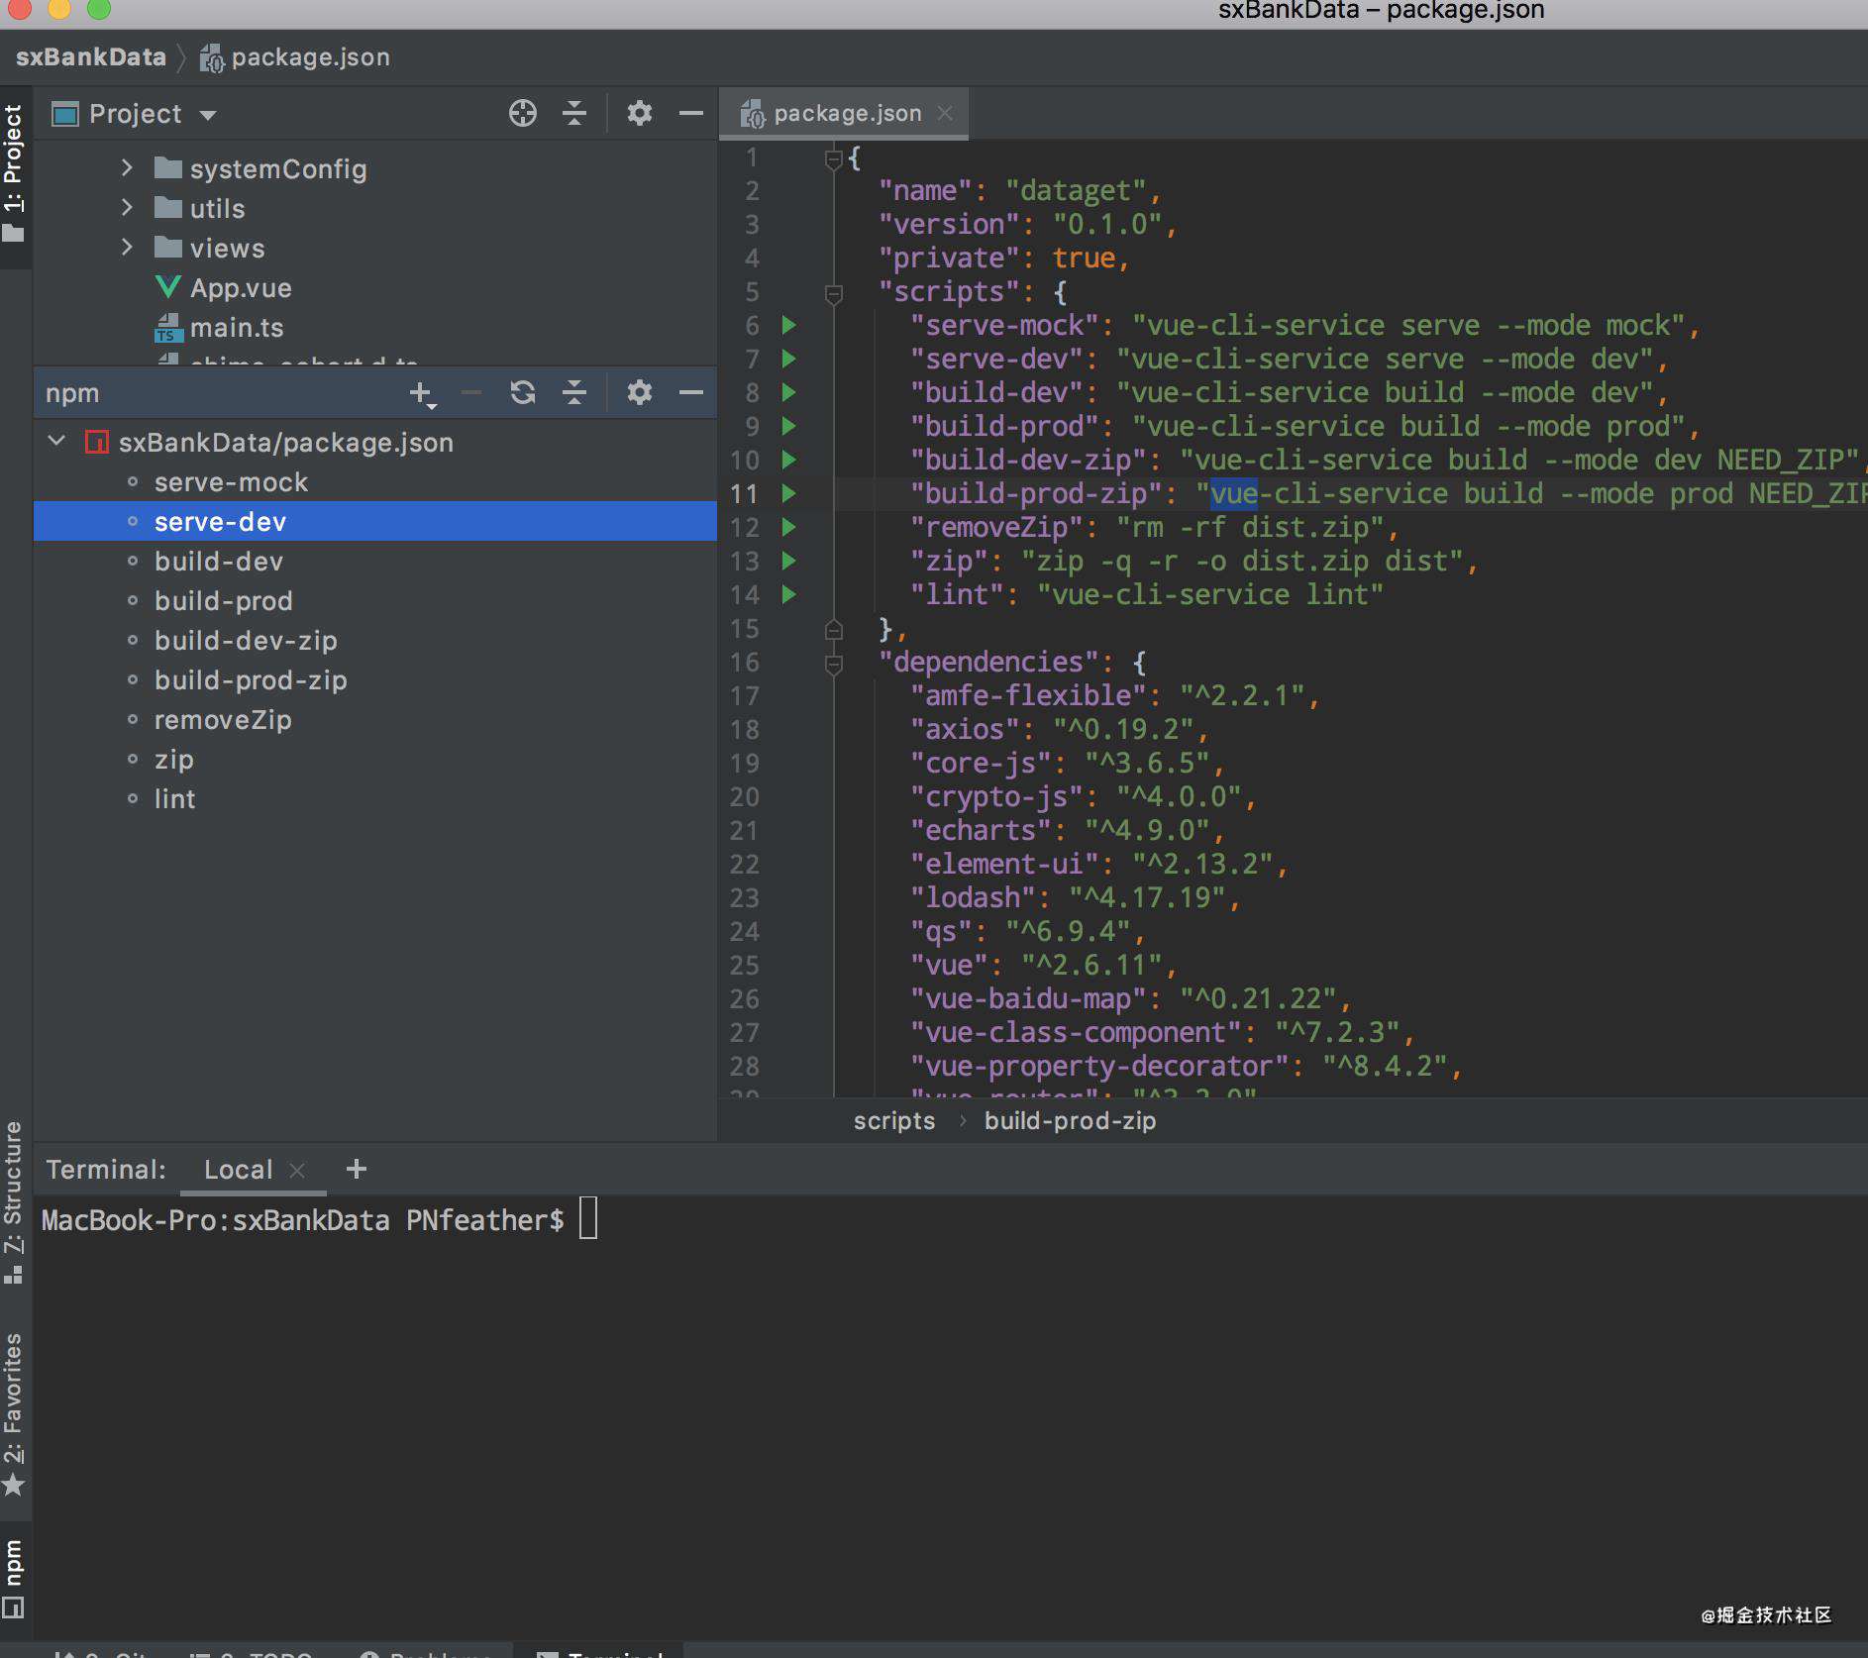Add npm package.json with plus icon
The width and height of the screenshot is (1868, 1658).
click(x=422, y=393)
